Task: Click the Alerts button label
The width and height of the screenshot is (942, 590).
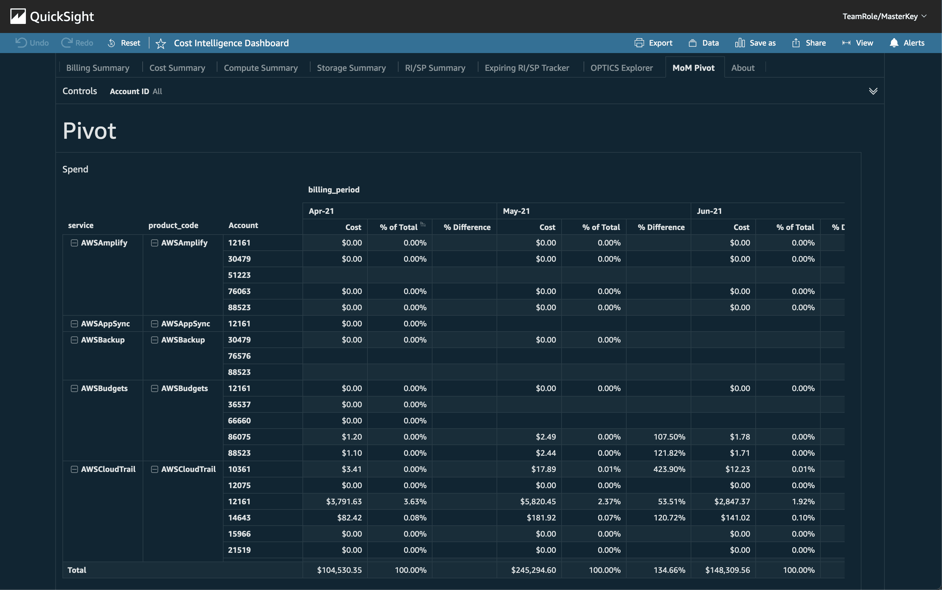Action: click(914, 43)
